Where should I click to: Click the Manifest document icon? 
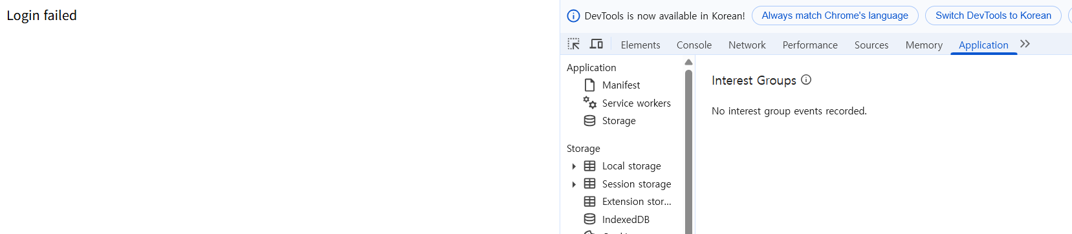(589, 85)
